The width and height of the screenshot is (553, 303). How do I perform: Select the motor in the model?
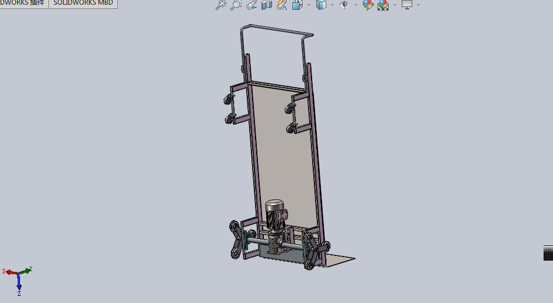(275, 216)
